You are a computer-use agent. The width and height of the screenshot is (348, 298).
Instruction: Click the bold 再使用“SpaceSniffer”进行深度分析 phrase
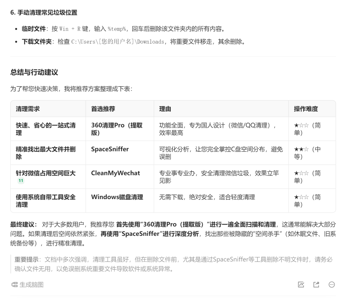coord(150,234)
